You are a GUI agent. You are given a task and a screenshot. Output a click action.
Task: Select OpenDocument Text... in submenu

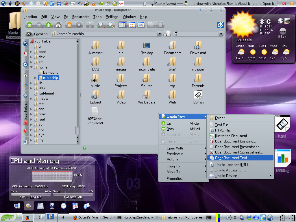point(240,158)
